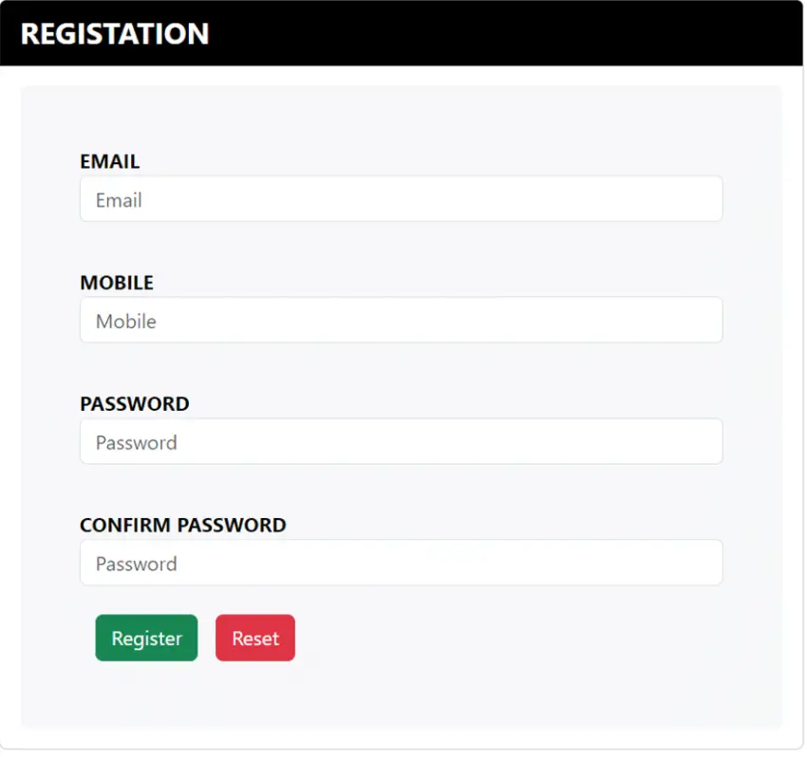807x761 pixels.
Task: Activate the Password entry box
Action: pyautogui.click(x=401, y=441)
